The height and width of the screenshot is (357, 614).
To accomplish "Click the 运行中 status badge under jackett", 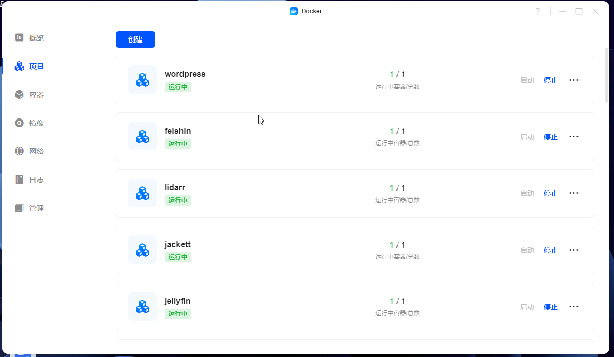I will tap(178, 257).
